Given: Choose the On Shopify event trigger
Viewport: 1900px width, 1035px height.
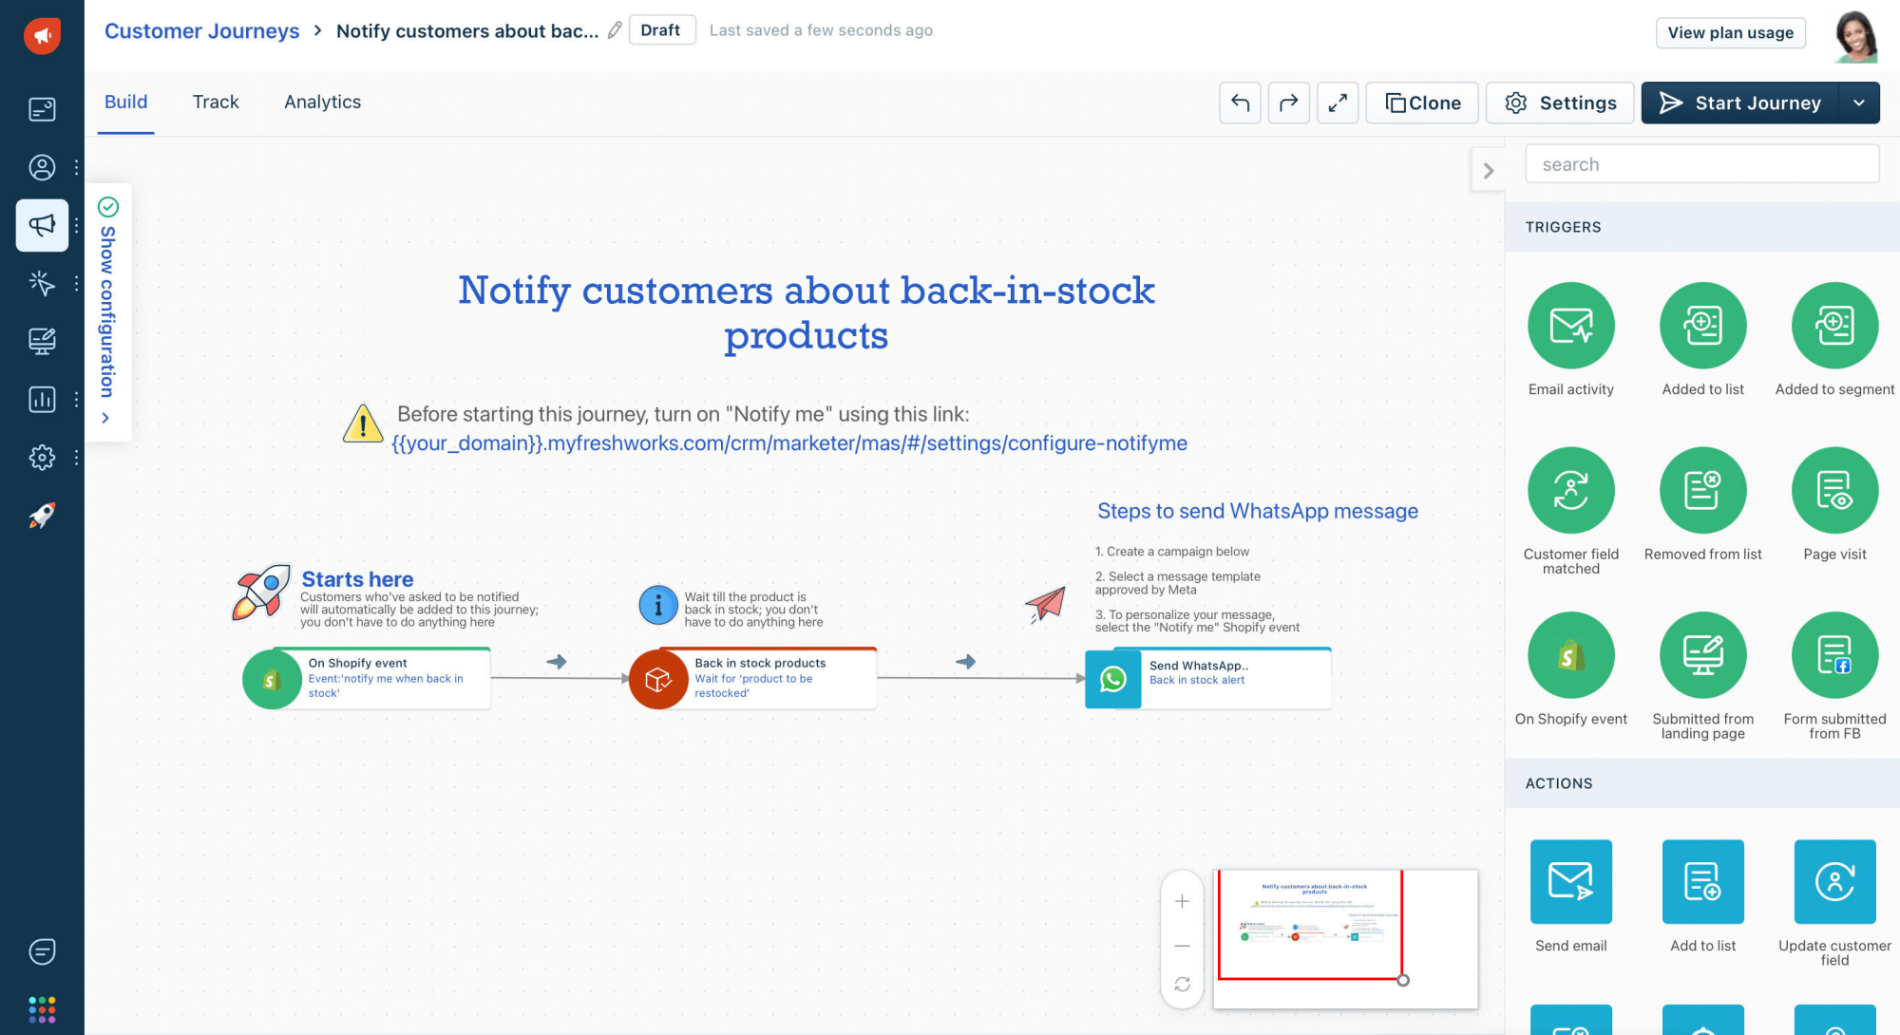Looking at the screenshot, I should [x=1569, y=654].
